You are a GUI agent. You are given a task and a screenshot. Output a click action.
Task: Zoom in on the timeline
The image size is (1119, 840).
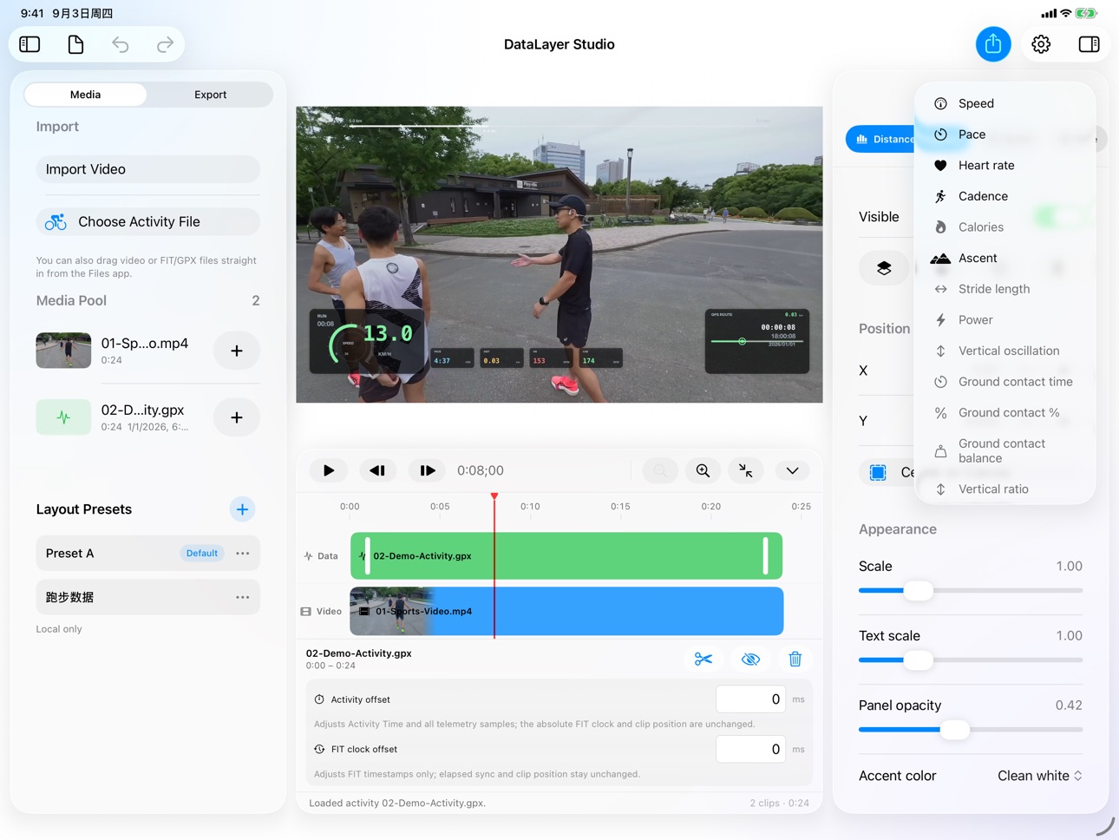[x=703, y=470]
